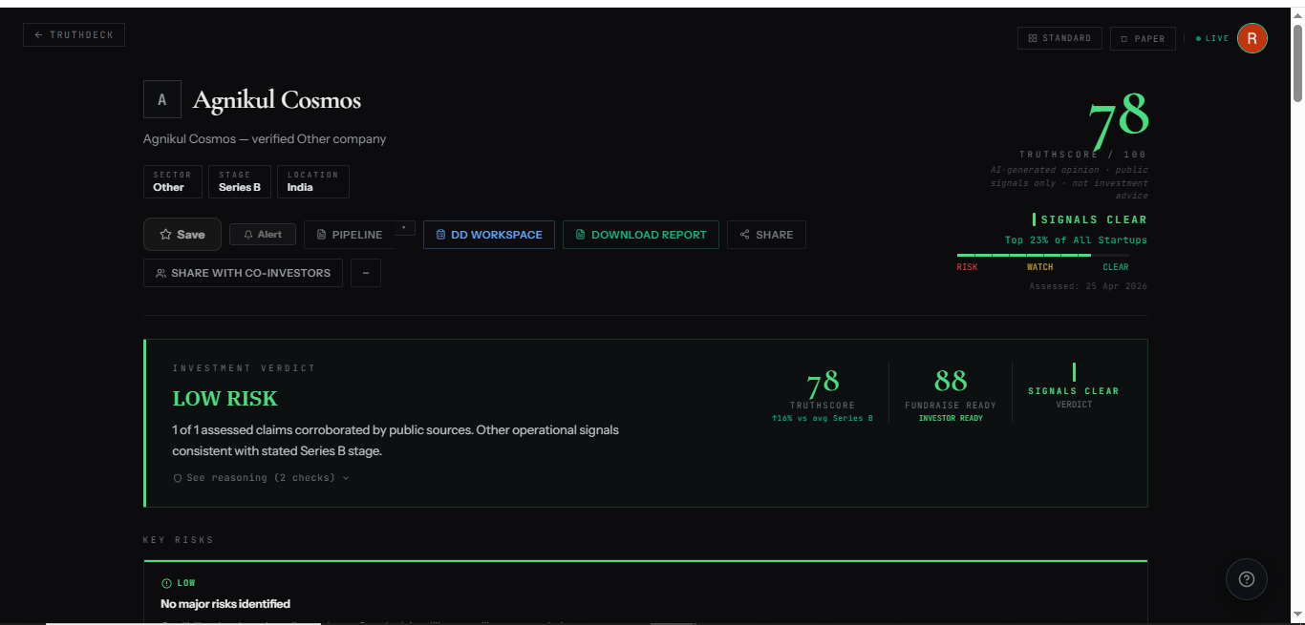Click the Fundraise Ready score 88
This screenshot has width=1305, height=625.
[951, 381]
